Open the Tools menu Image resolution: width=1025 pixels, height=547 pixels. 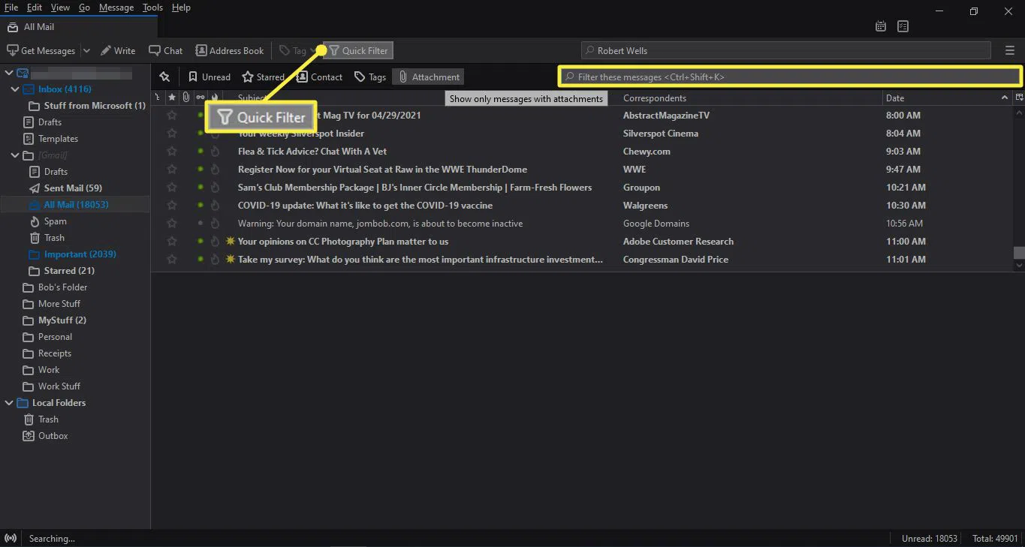[x=152, y=8]
